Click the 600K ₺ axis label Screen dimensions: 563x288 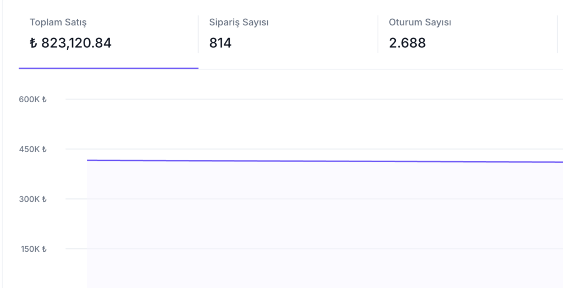coord(32,99)
